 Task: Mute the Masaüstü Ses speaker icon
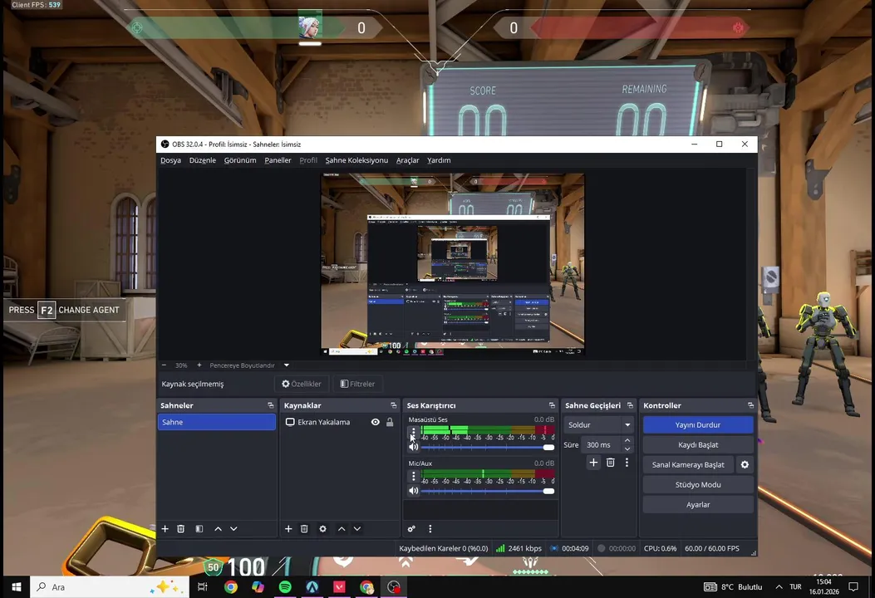(x=414, y=447)
